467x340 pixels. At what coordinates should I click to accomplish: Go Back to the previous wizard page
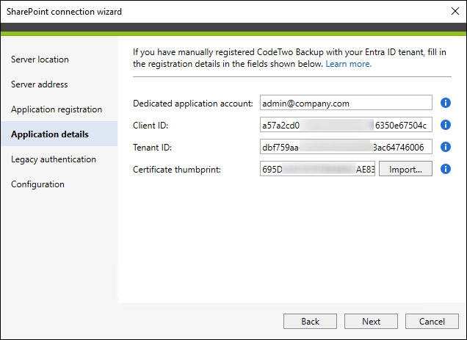[x=310, y=321]
